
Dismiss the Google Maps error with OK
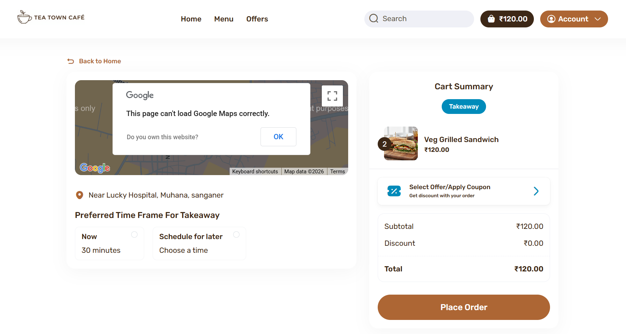pos(279,137)
